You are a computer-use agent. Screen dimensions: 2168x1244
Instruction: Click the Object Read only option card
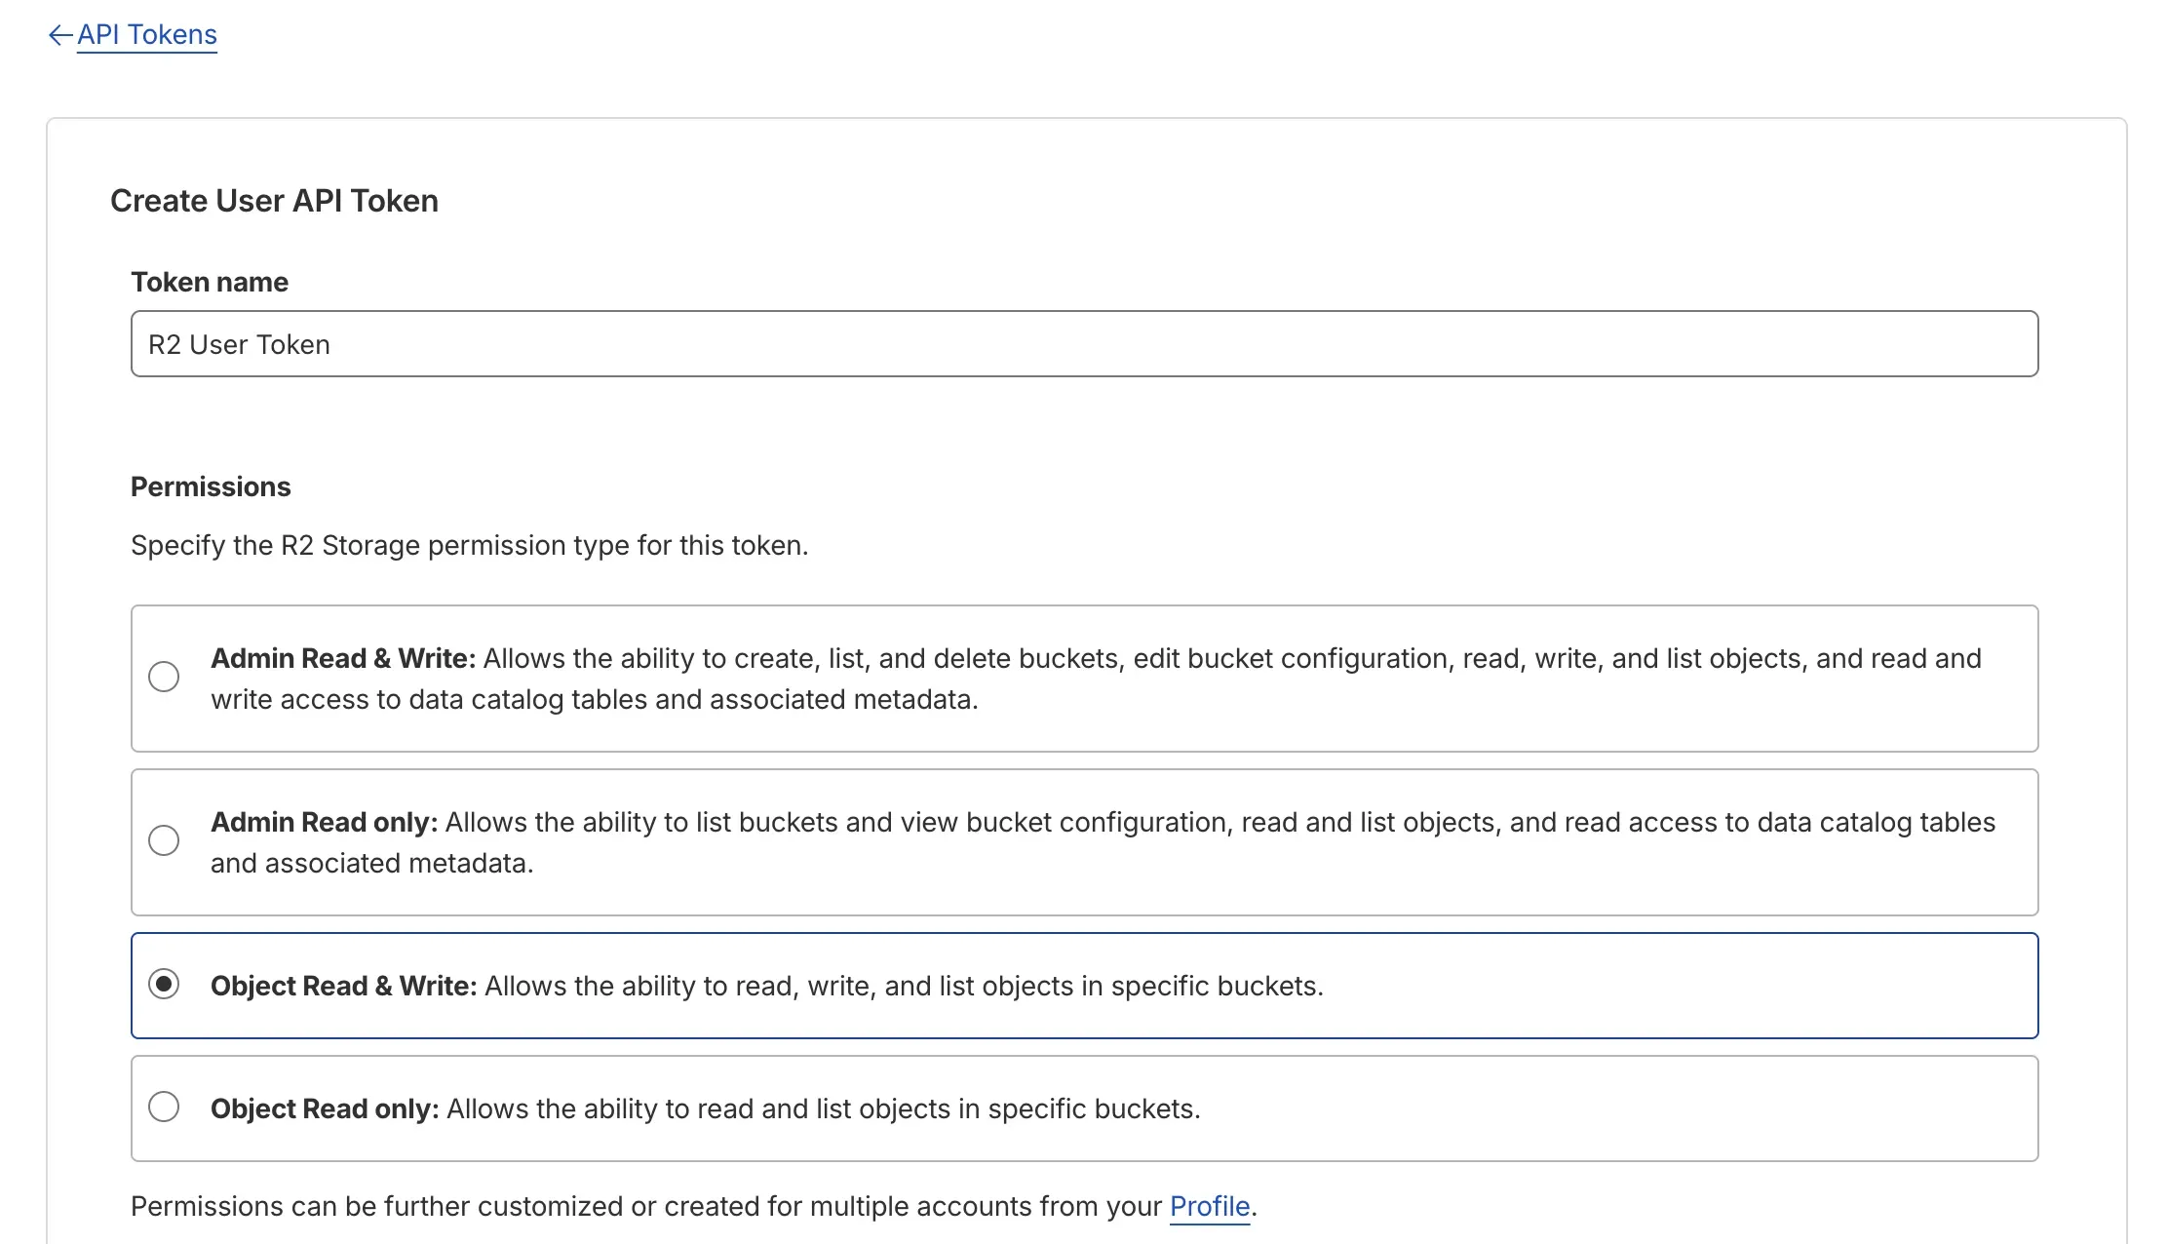pyautogui.click(x=1084, y=1108)
